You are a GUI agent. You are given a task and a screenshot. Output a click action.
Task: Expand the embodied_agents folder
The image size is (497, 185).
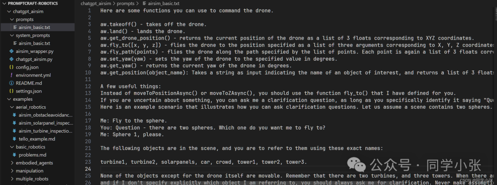[12, 162]
